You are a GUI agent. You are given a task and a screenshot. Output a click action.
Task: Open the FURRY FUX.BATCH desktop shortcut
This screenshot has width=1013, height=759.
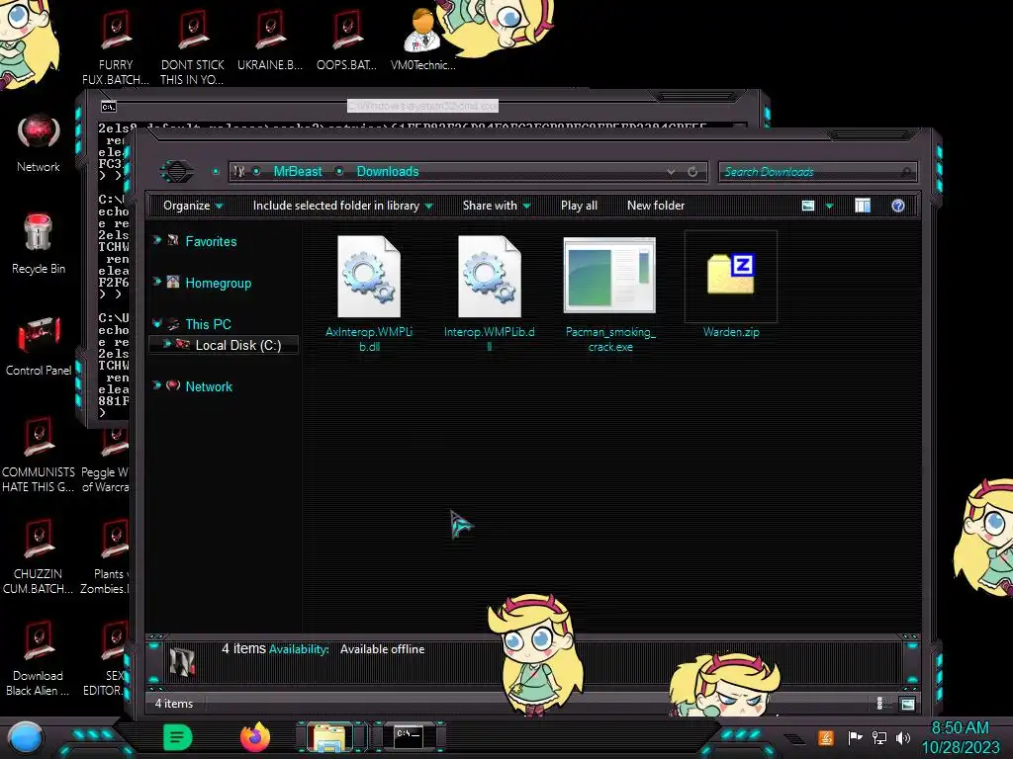pos(116,45)
